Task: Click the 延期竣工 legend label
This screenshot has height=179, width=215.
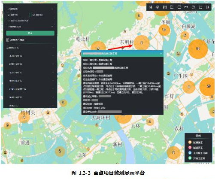Action: (198, 143)
